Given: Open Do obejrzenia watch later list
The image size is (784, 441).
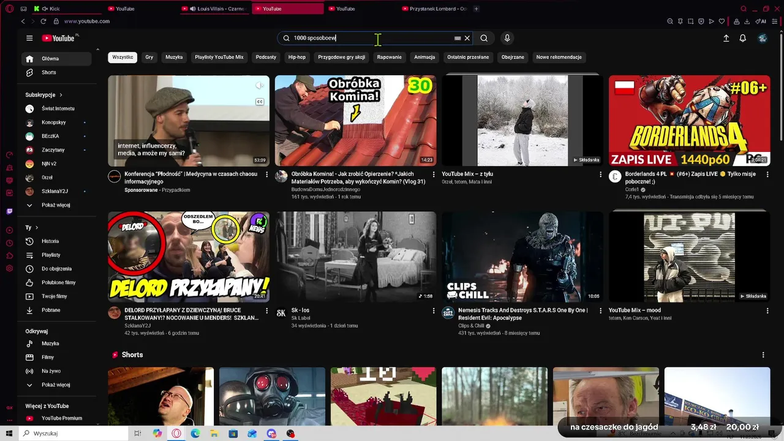Looking at the screenshot, I should [x=58, y=269].
